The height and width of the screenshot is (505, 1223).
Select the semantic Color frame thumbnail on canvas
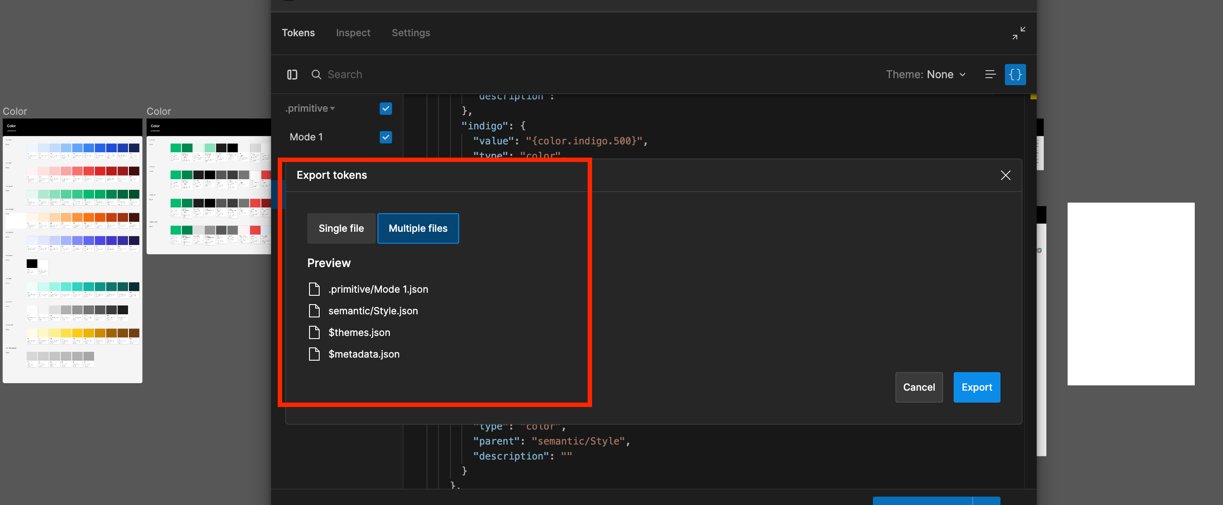208,186
